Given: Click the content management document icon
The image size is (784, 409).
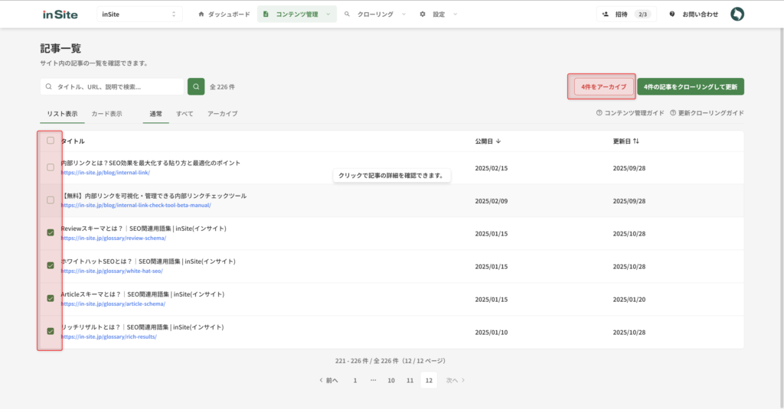Looking at the screenshot, I should tap(266, 14).
